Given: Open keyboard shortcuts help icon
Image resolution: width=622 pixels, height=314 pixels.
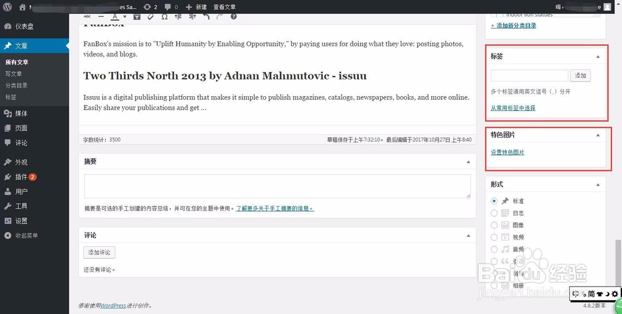Looking at the screenshot, I should click(233, 17).
